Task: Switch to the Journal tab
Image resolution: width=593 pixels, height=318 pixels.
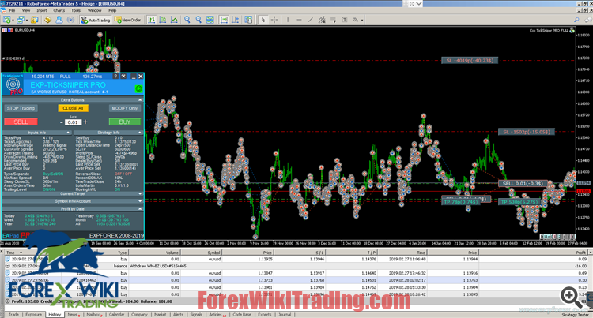Action: (x=285, y=315)
